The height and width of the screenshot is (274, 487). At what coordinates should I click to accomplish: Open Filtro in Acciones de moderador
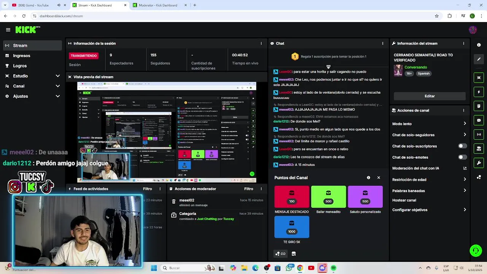[248, 189]
